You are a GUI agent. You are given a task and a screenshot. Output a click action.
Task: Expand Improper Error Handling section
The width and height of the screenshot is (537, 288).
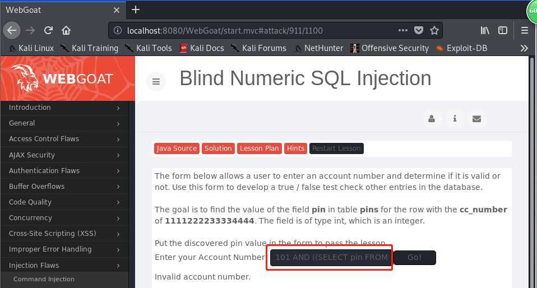[64, 249]
